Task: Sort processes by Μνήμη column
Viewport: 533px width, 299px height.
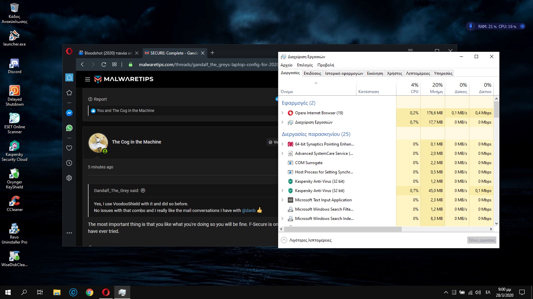Action: [433, 88]
